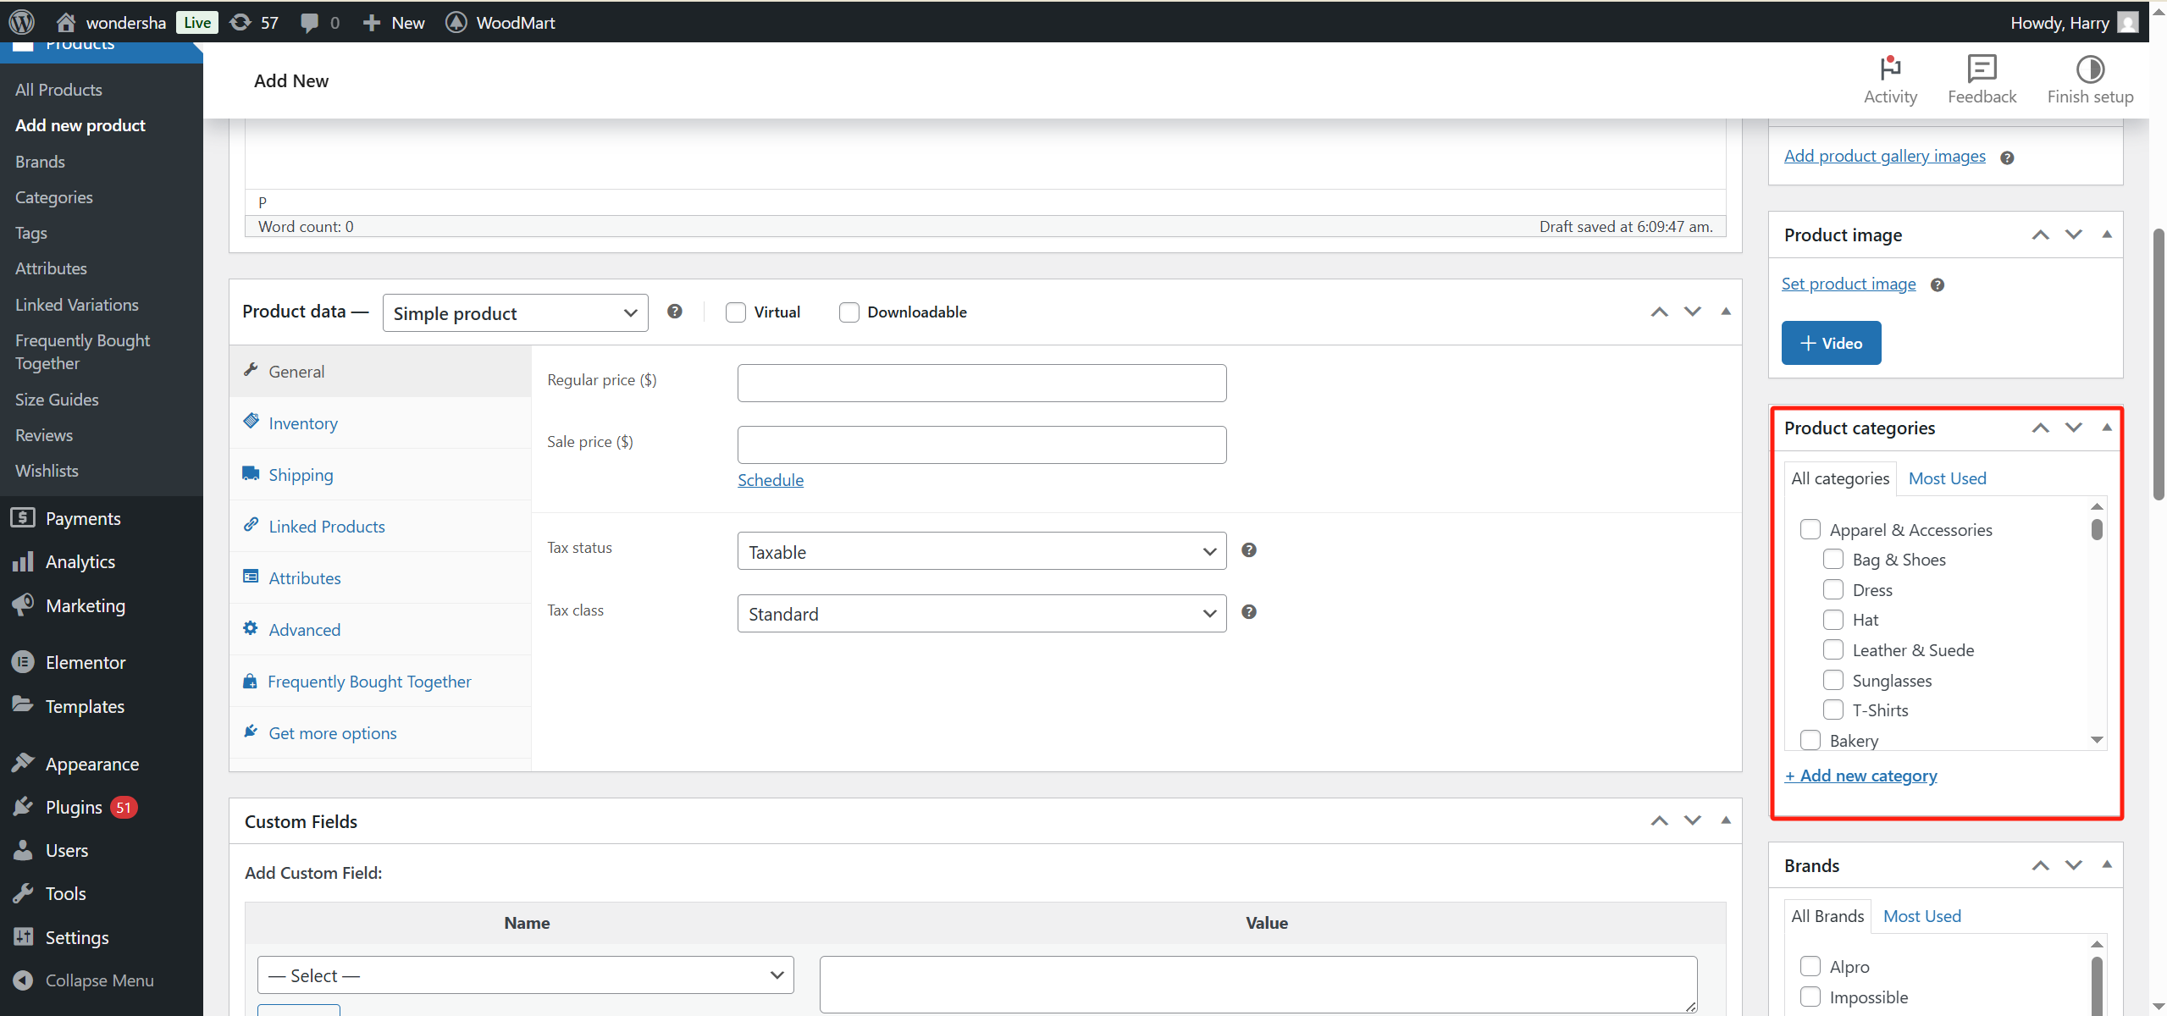Collapse the admin menu

(x=99, y=980)
